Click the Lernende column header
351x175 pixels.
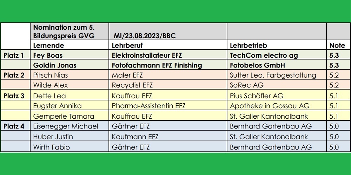(48, 45)
